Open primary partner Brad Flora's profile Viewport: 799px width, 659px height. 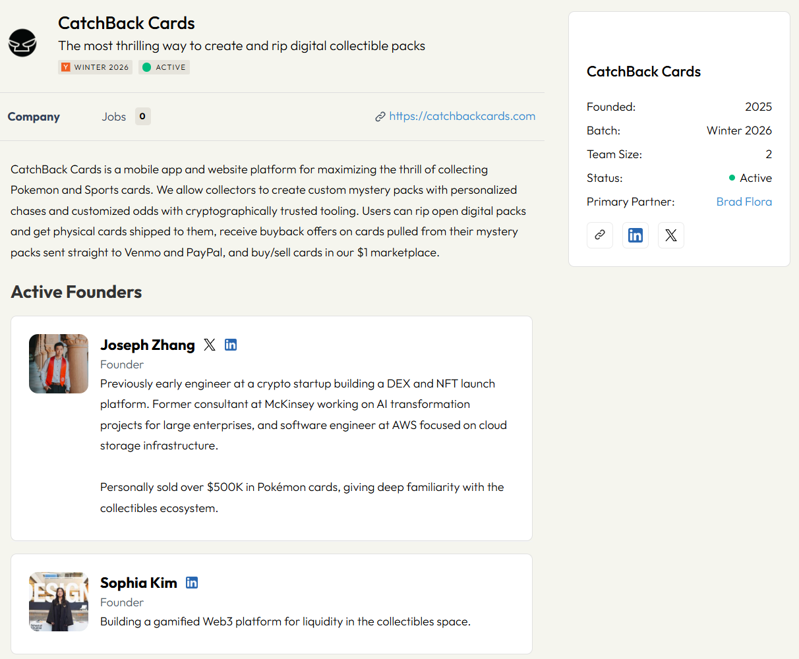tap(744, 202)
